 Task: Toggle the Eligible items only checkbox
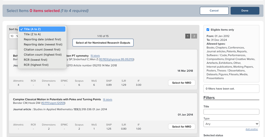[208, 30]
